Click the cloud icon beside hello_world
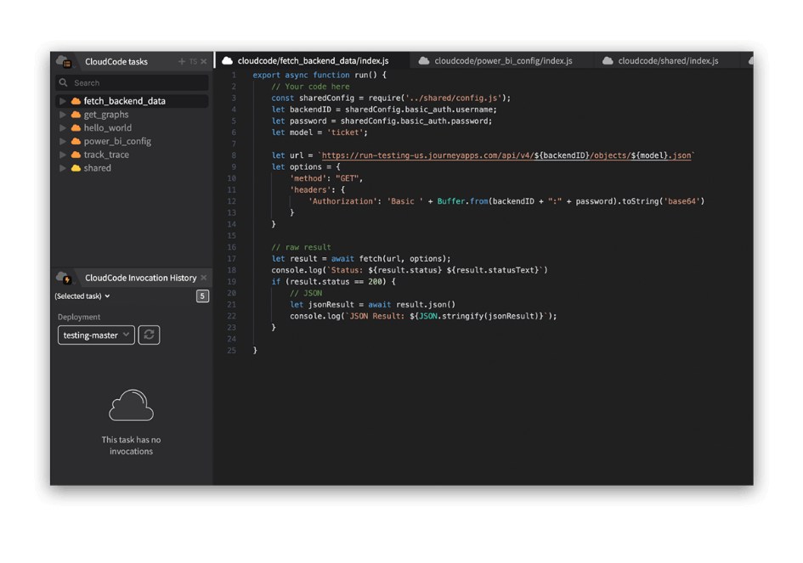This screenshot has width=803, height=563. (x=76, y=128)
